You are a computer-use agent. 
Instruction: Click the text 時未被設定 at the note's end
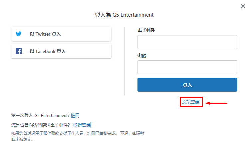click(21, 139)
